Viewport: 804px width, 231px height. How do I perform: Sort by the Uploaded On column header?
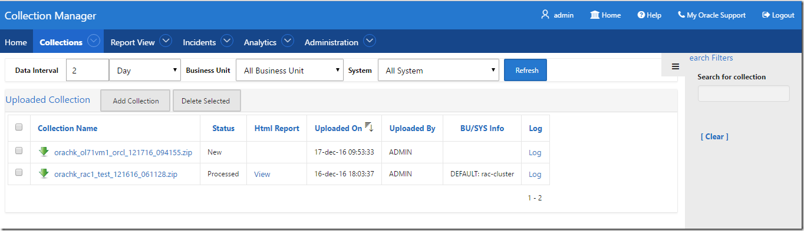point(338,128)
